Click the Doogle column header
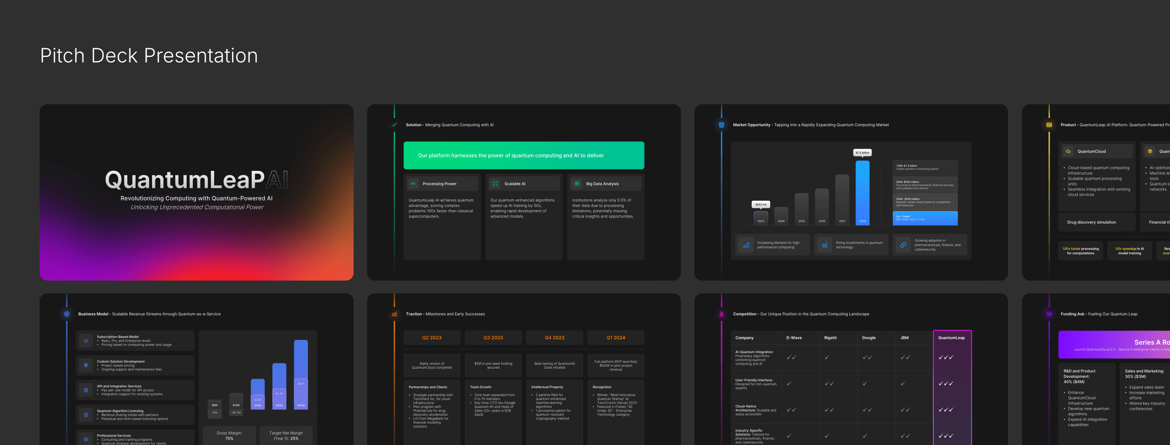 pyautogui.click(x=869, y=338)
